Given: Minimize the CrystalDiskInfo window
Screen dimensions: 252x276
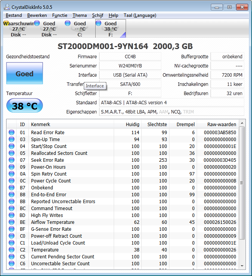Looking at the screenshot, I should [x=217, y=7].
